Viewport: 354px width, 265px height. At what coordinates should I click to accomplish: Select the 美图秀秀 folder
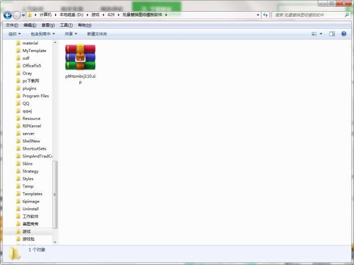[30, 224]
